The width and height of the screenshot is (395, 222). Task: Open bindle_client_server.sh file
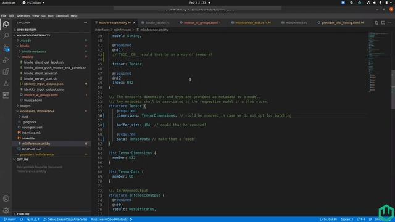41,73
